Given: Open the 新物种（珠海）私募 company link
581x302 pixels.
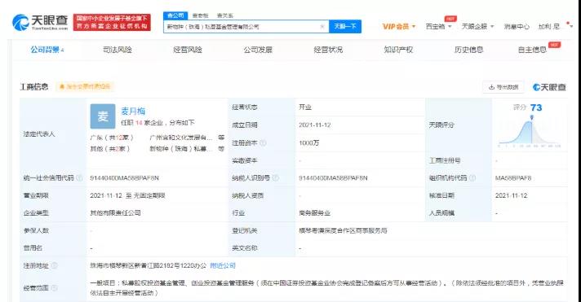Looking at the screenshot, I should 181,149.
